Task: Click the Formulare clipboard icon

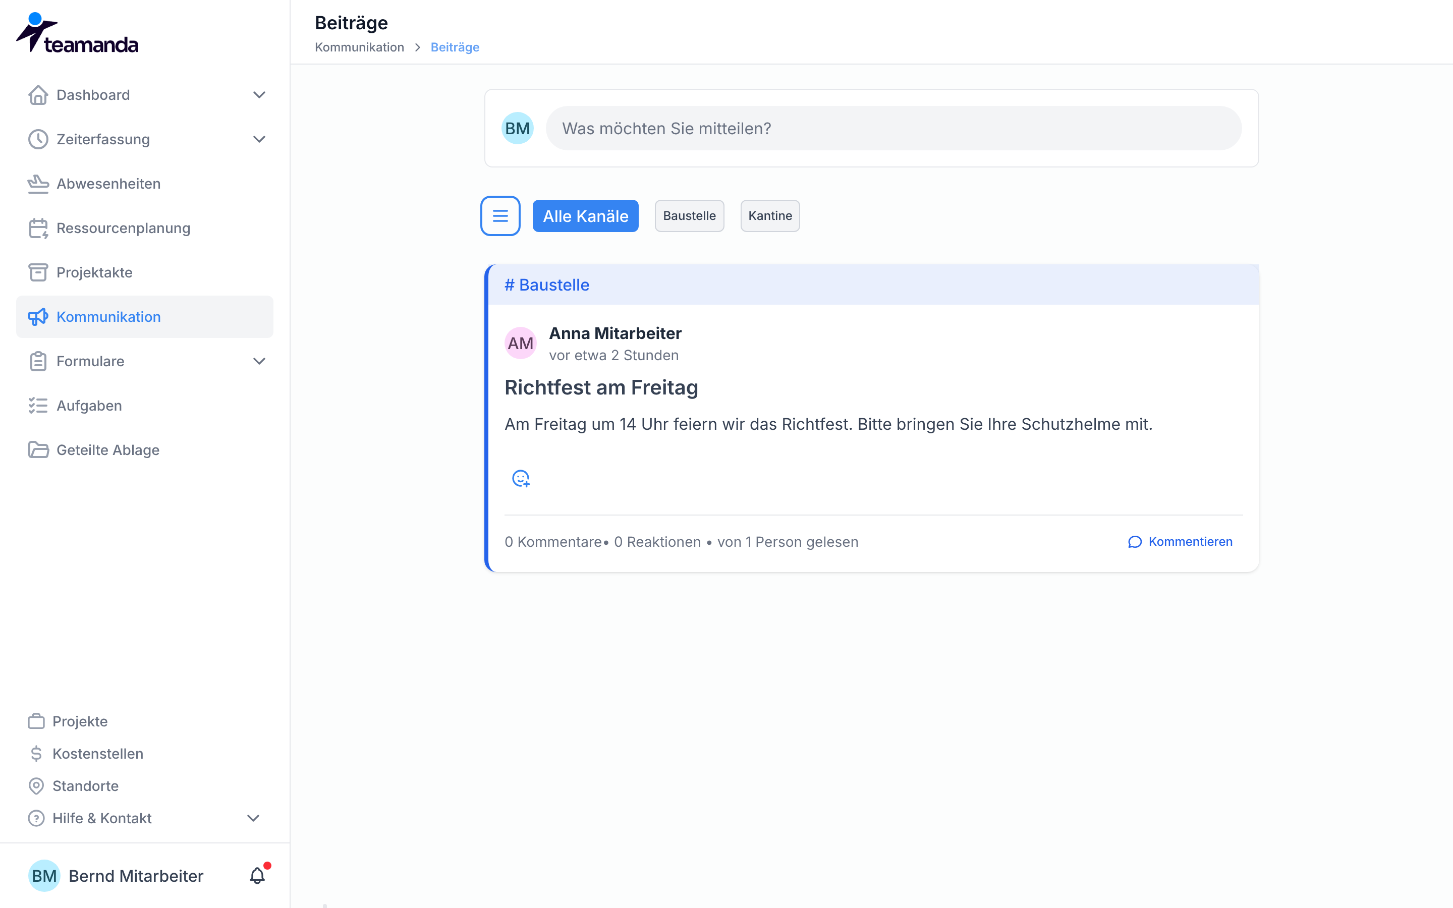Action: click(x=38, y=362)
